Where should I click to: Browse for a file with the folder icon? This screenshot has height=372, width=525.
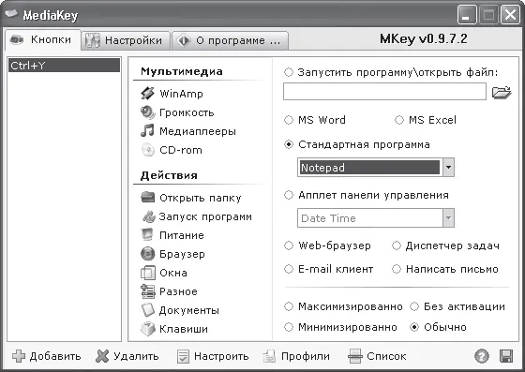click(502, 92)
